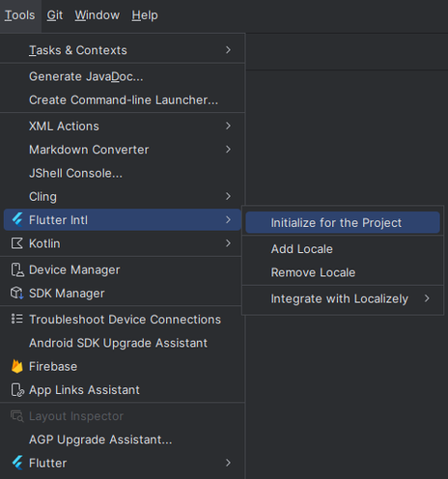Launch Android SDK Upgrade Assistant
The image size is (448, 479).
[x=123, y=343]
